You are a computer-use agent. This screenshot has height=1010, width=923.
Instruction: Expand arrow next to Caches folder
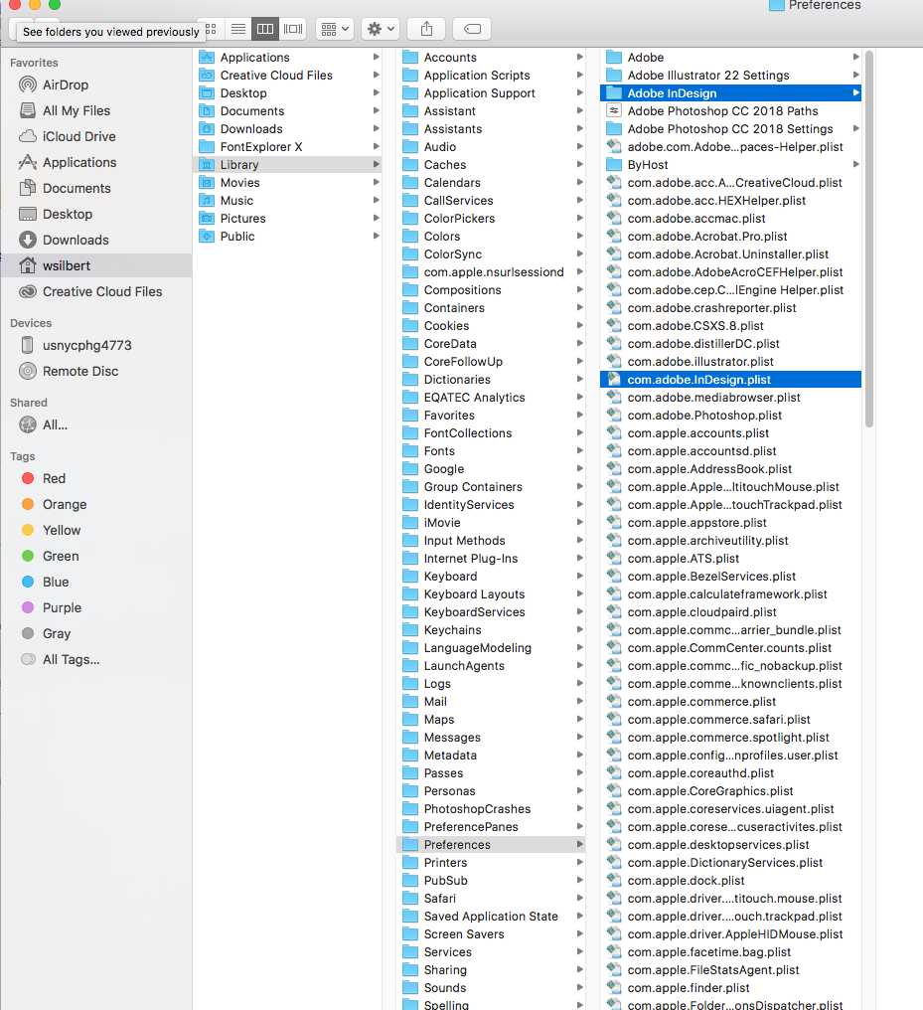[x=580, y=165]
